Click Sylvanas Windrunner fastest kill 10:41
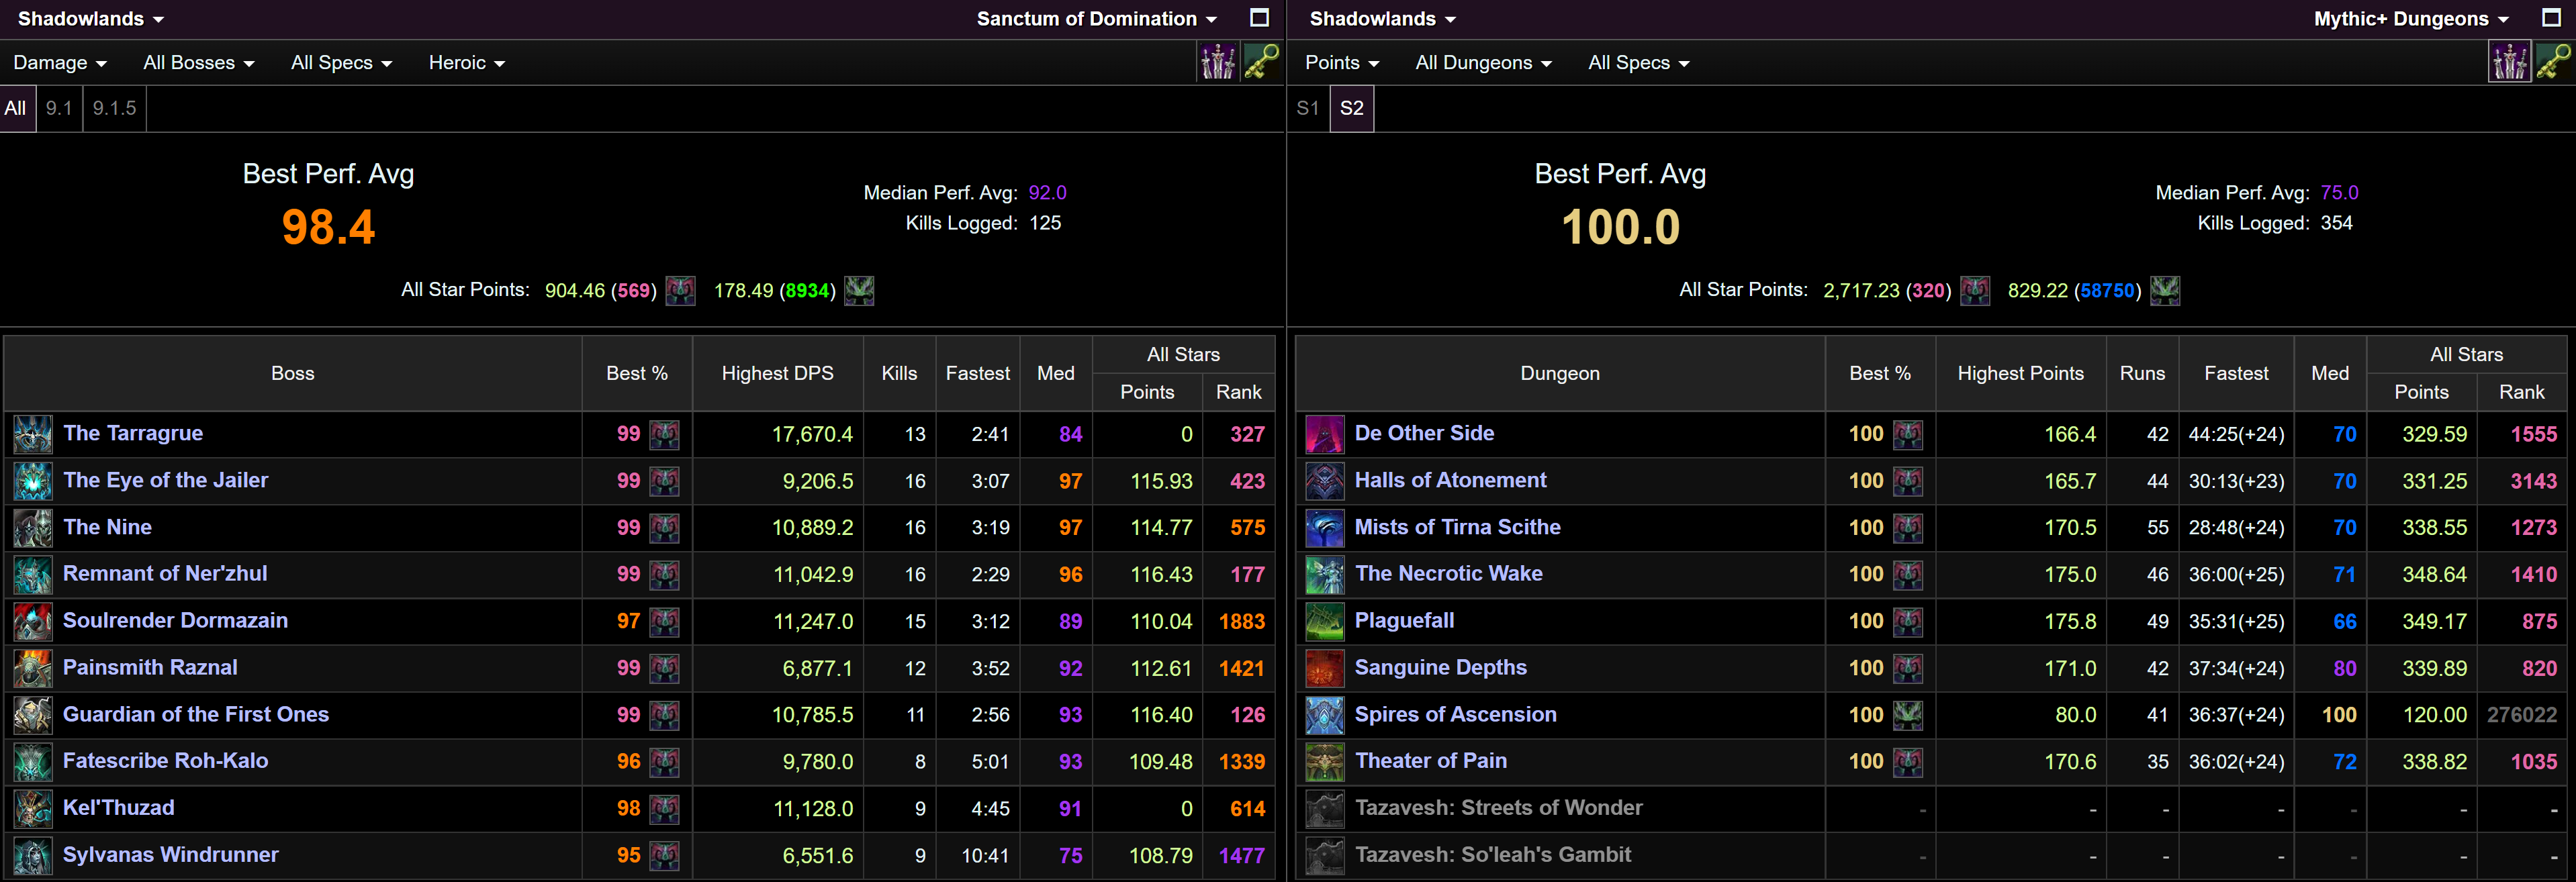This screenshot has width=2576, height=882. click(x=985, y=856)
